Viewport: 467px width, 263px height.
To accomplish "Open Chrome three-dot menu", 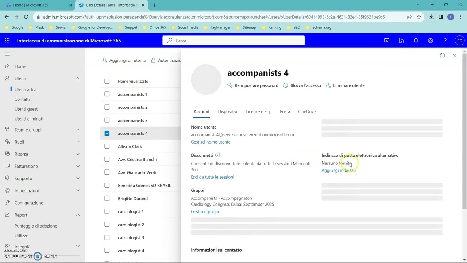I will point(460,17).
